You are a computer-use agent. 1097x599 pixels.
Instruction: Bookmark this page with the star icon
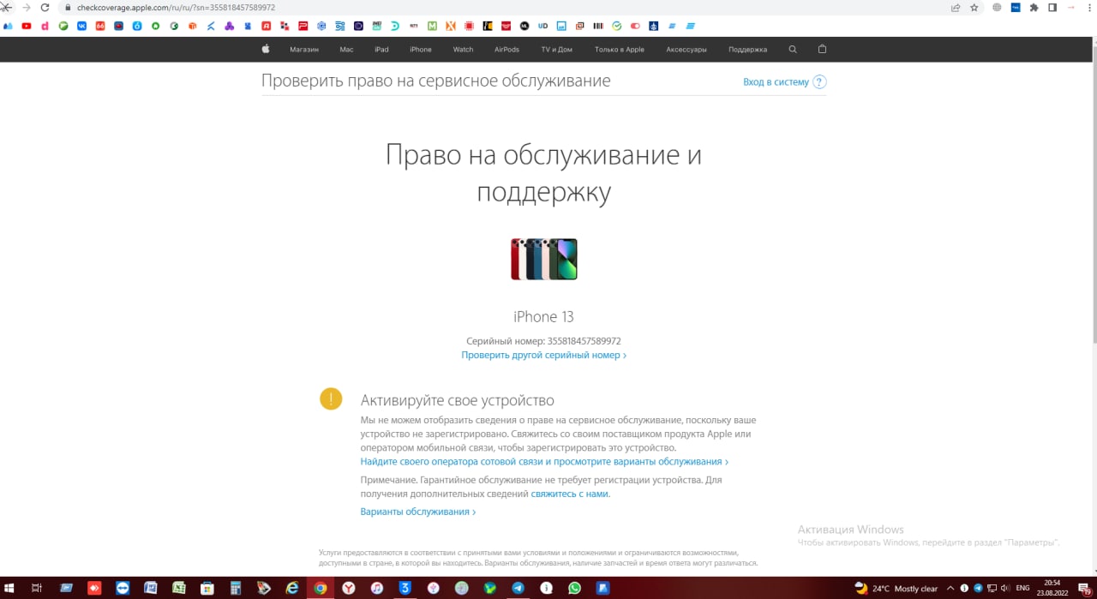(x=974, y=8)
